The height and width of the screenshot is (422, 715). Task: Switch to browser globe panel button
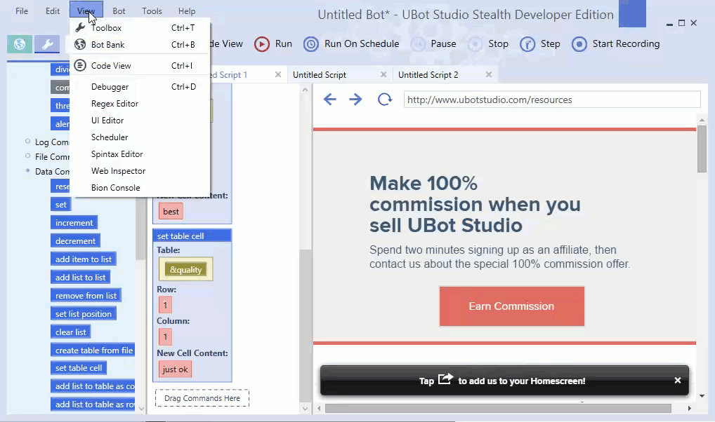(20, 44)
